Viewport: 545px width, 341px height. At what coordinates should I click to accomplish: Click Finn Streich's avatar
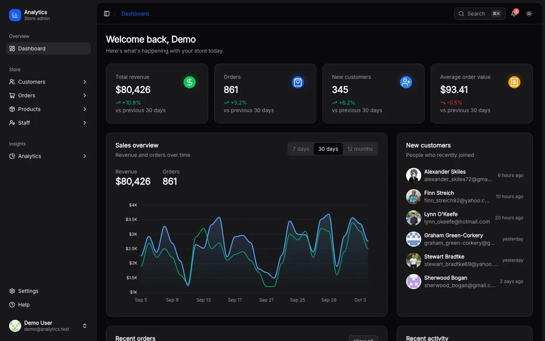pos(414,197)
